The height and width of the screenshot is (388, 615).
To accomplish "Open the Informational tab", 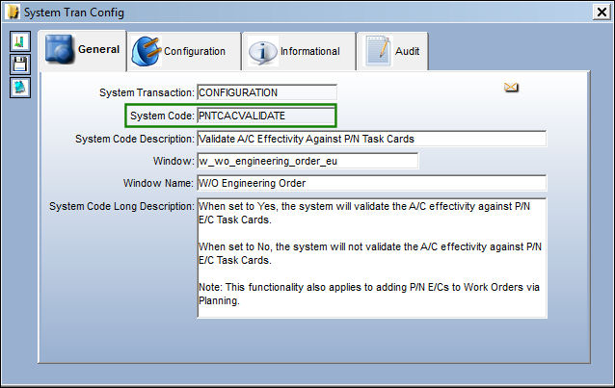I will point(299,51).
